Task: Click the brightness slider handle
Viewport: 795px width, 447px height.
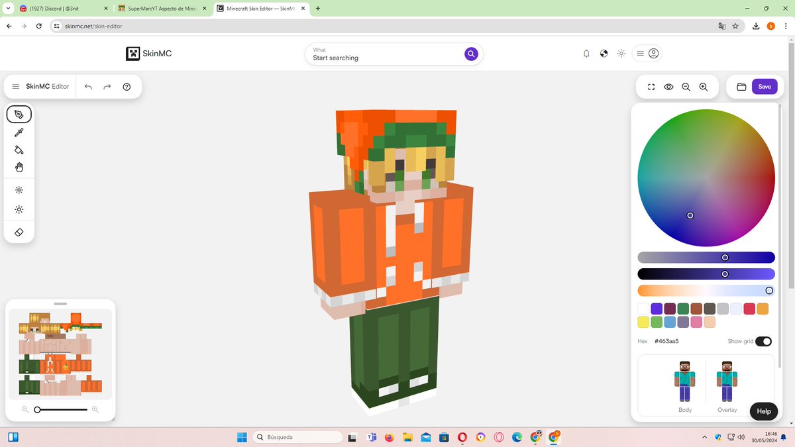Action: pyautogui.click(x=725, y=274)
